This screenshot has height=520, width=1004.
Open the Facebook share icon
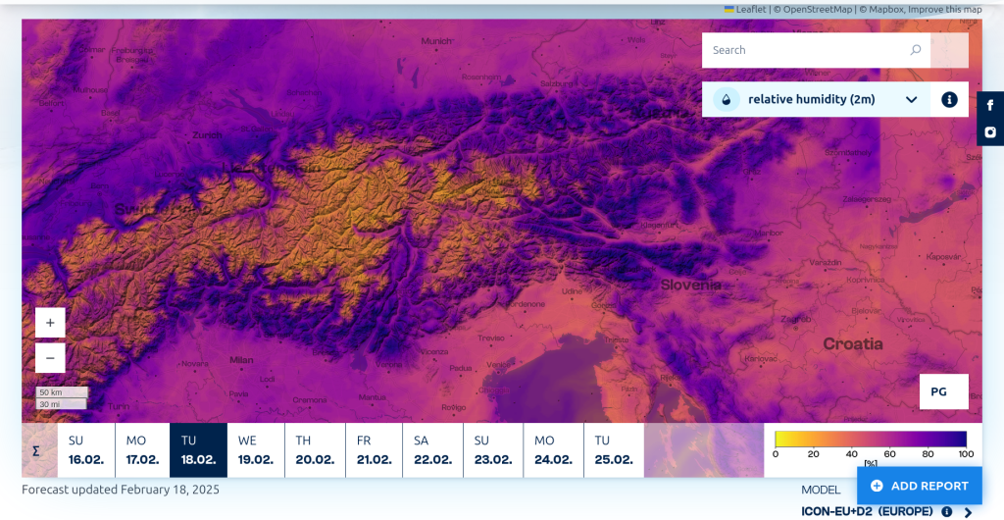click(x=990, y=105)
